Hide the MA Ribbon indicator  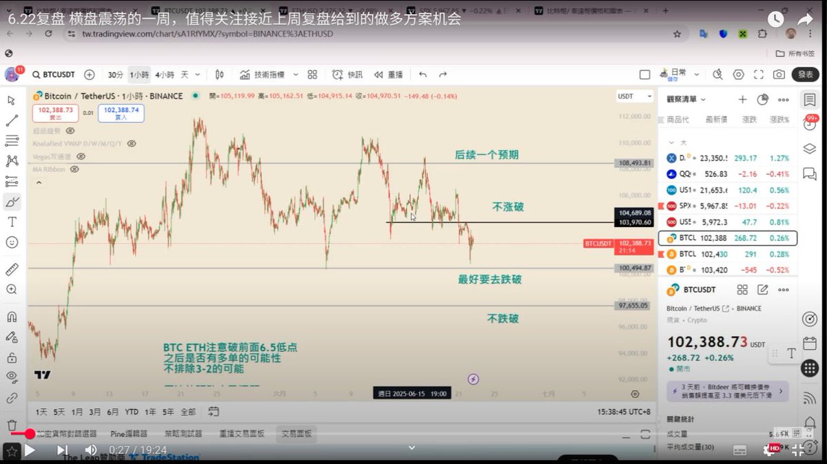click(74, 169)
